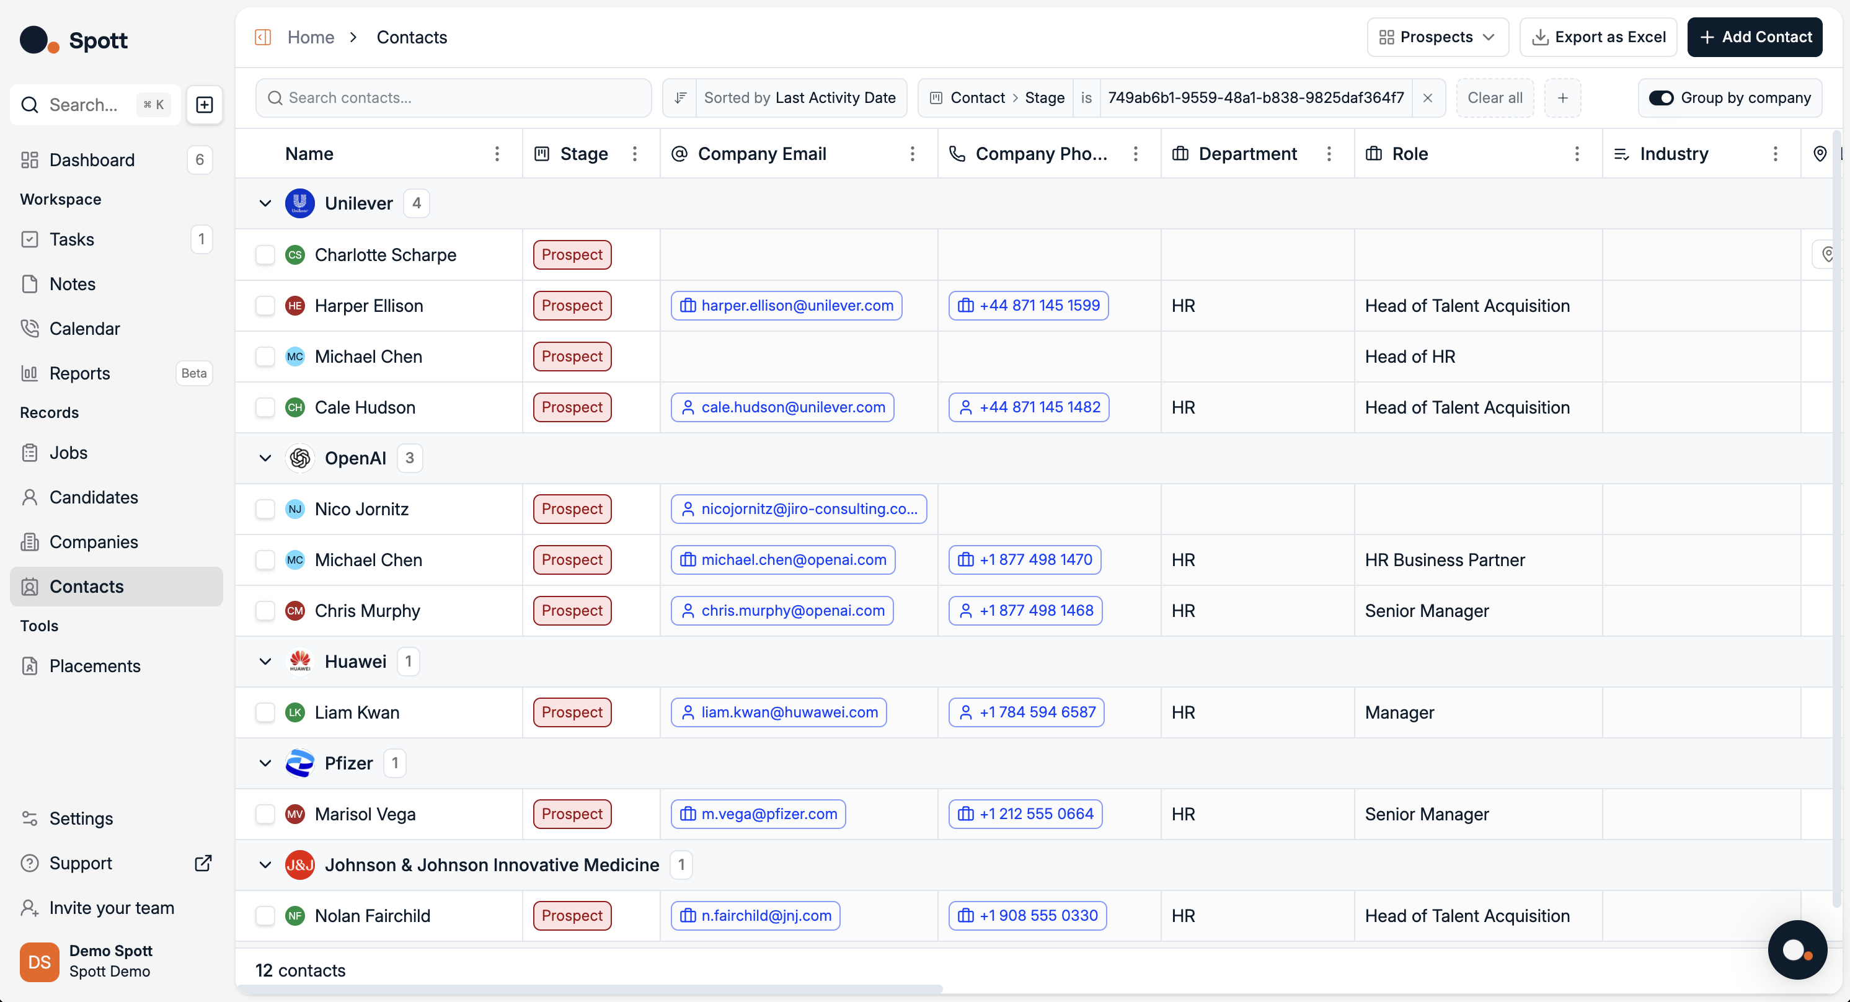Click the Pfizer company logo
Screen dimensions: 1850x1002
click(x=300, y=763)
